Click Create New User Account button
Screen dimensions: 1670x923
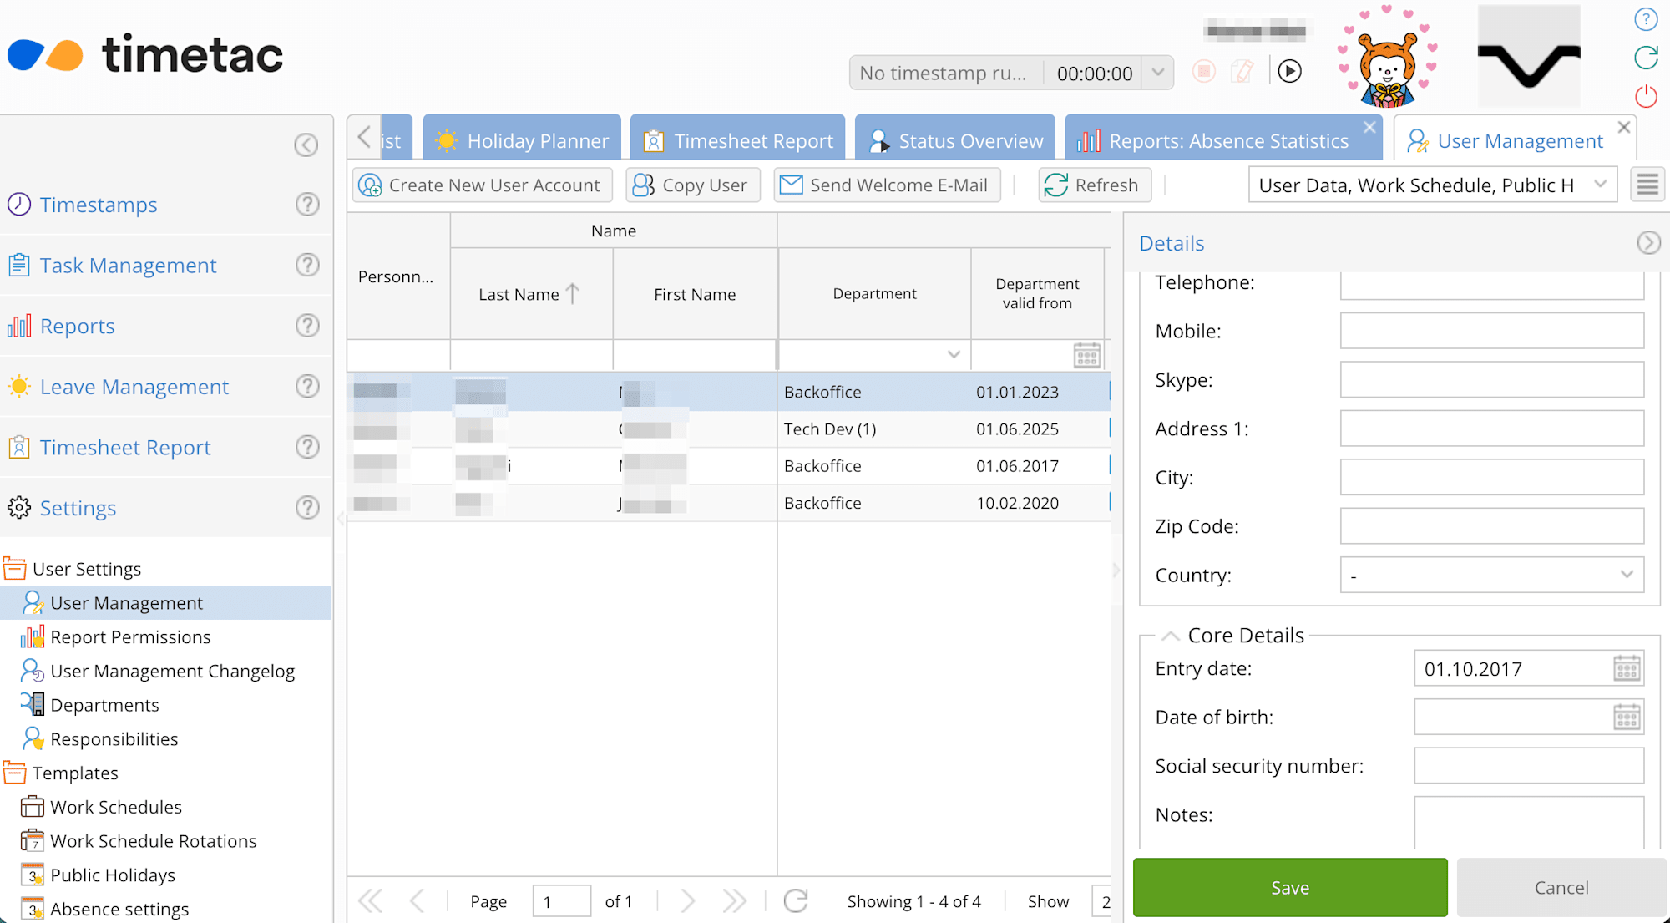tap(482, 185)
